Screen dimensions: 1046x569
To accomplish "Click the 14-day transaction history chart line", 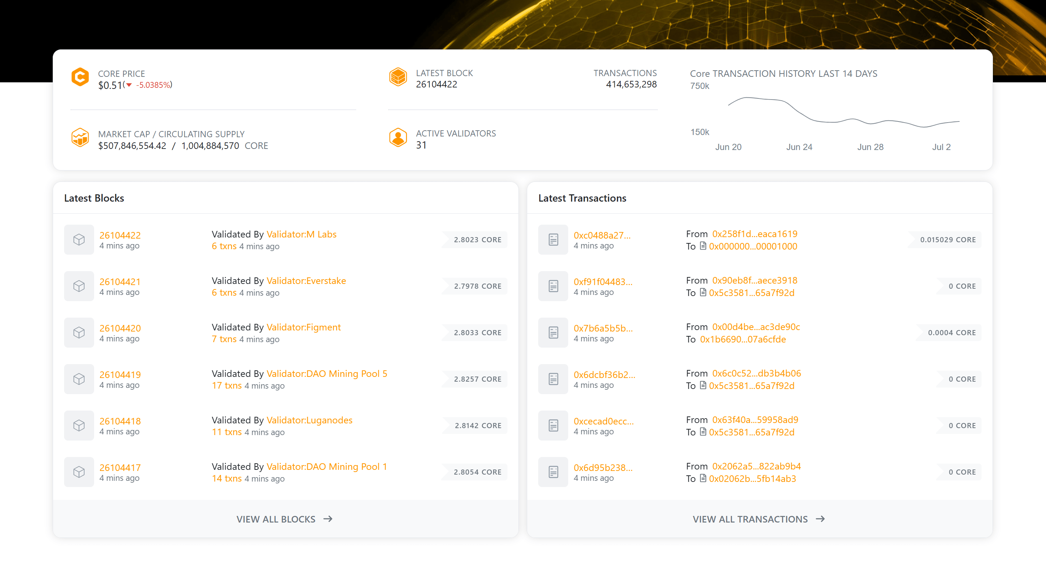I will [844, 112].
